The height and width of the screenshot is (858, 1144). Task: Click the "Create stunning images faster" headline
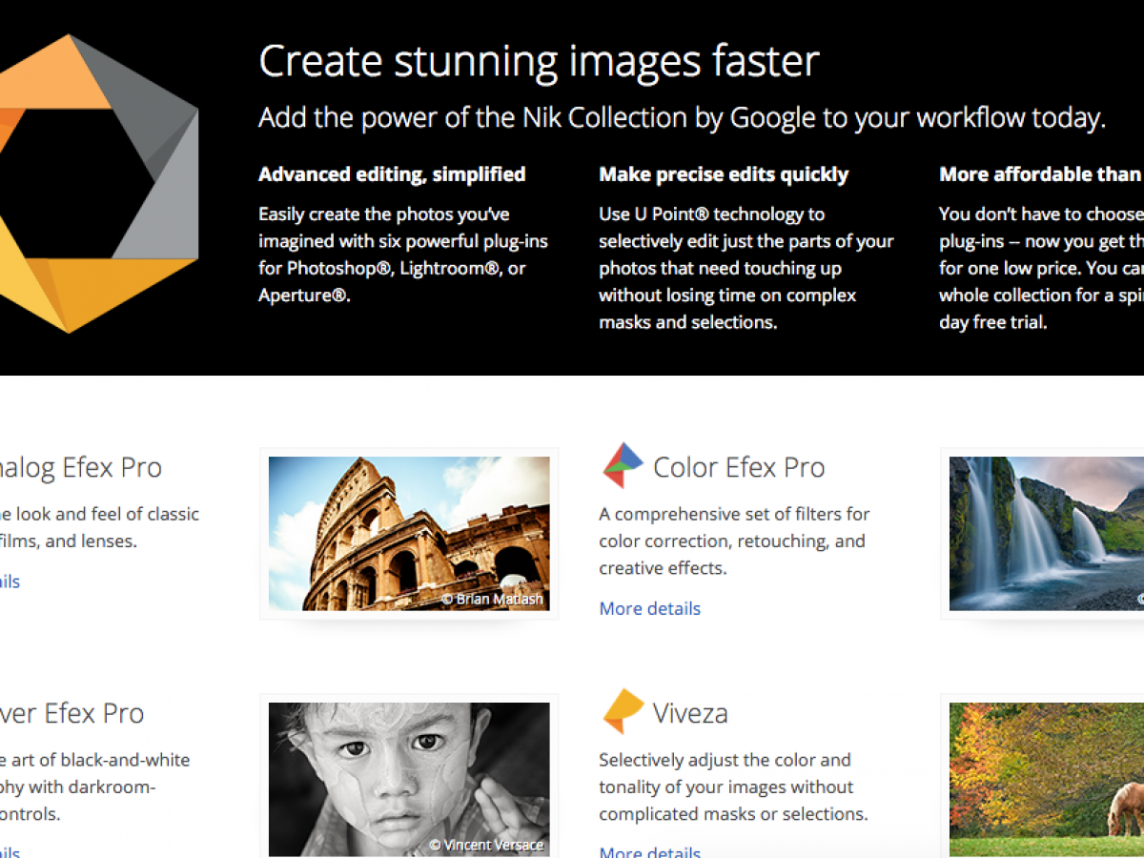pos(539,61)
